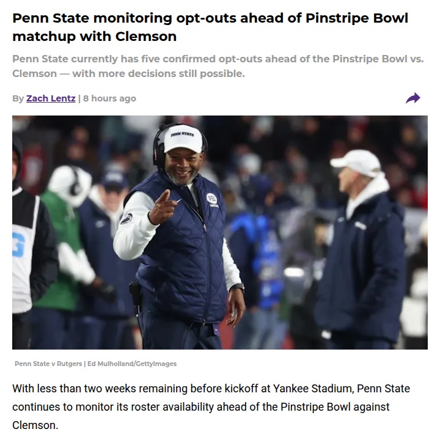Click the word "Clemson" in the headline
The height and width of the screenshot is (440, 440).
tap(145, 36)
